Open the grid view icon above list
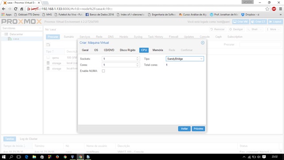This screenshot has width=284, height=160. pyautogui.click(x=48, y=45)
